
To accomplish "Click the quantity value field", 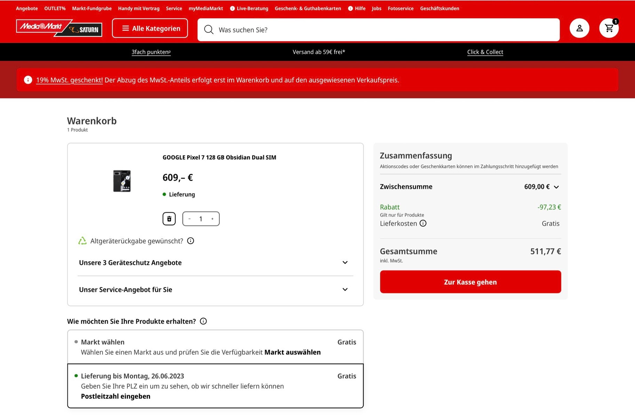I will point(201,219).
